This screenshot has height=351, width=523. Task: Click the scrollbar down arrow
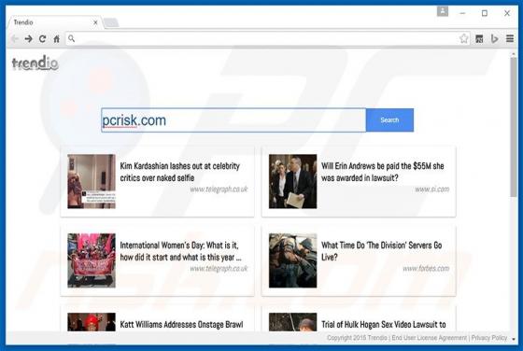coord(514,339)
